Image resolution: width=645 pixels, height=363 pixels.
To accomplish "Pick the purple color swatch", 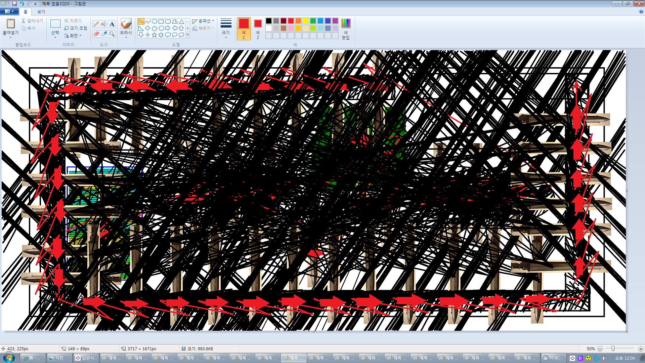I will click(x=335, y=21).
